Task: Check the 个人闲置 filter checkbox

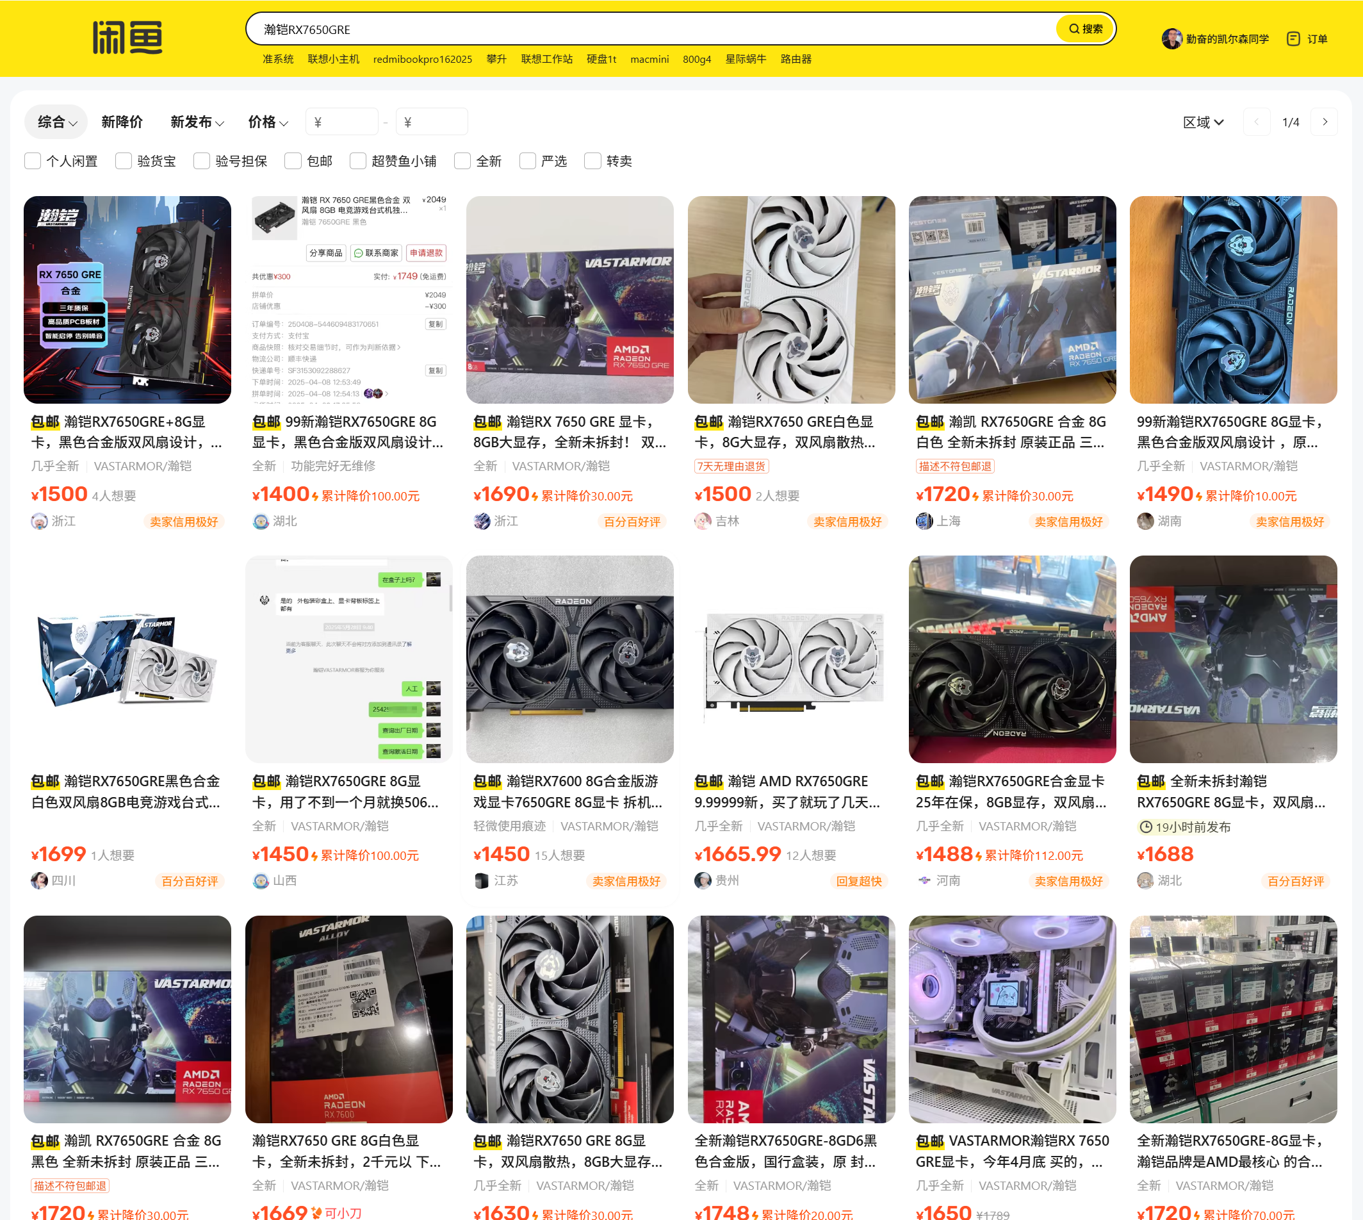Action: [x=32, y=161]
